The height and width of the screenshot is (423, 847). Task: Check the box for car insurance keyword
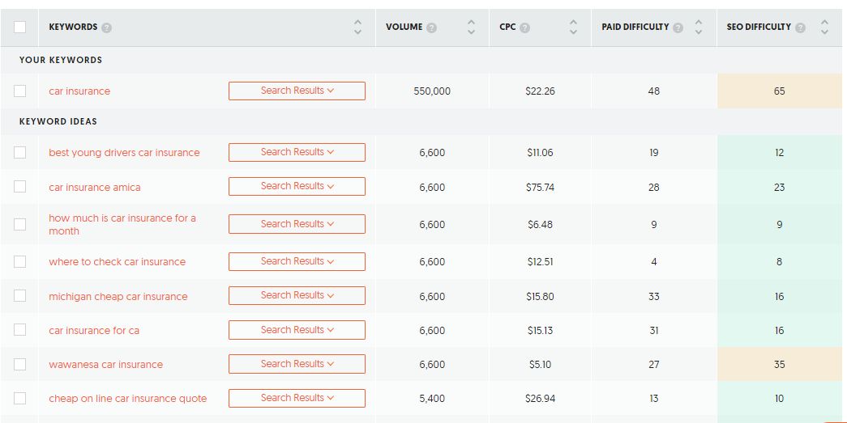20,91
